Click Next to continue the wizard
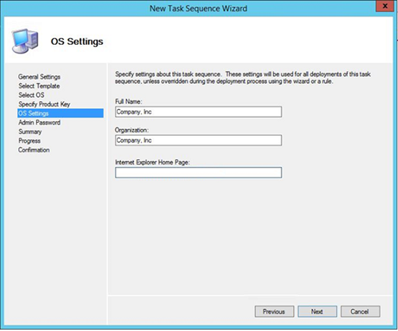The image size is (398, 331). tap(317, 312)
